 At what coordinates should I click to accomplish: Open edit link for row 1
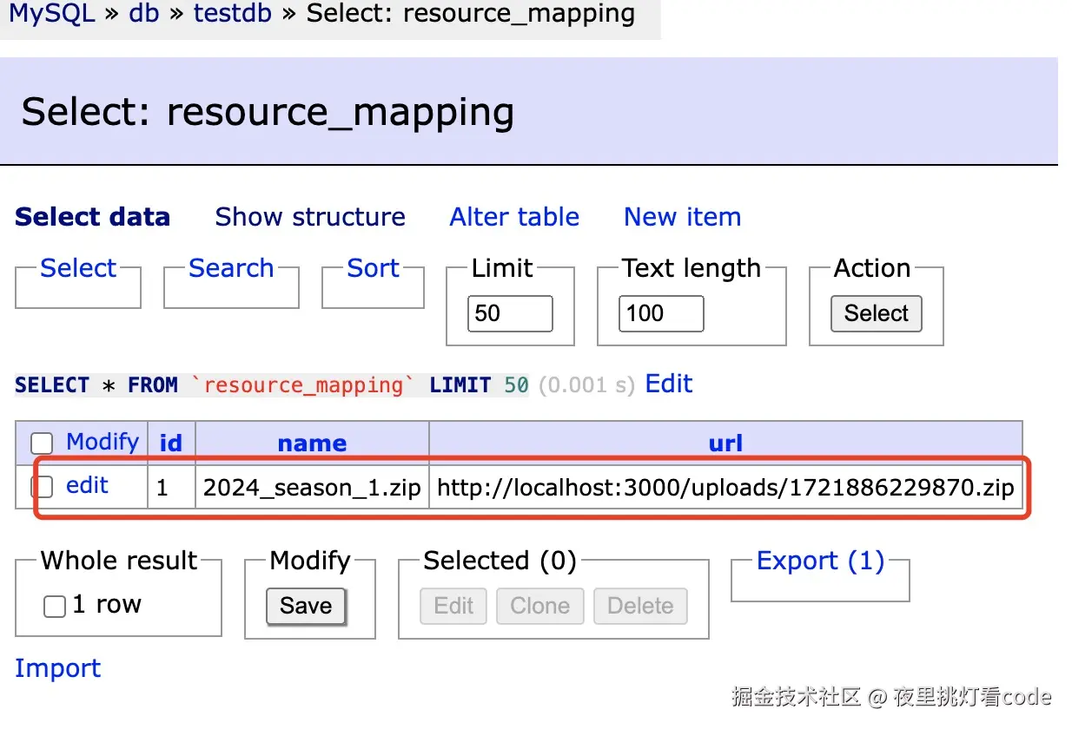(x=87, y=485)
